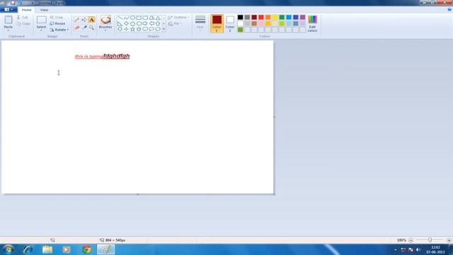Select the Magnifier tool
This screenshot has height=255, width=453.
coord(91,28)
